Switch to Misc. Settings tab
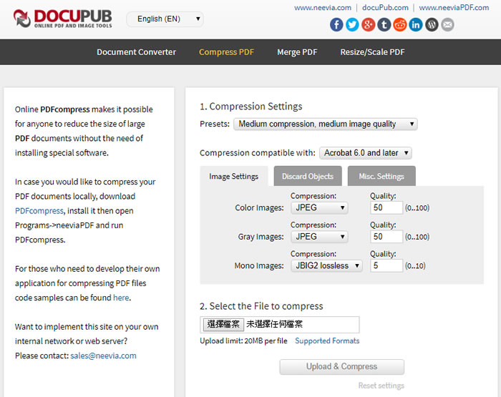The width and height of the screenshot is (501, 397). [x=381, y=176]
